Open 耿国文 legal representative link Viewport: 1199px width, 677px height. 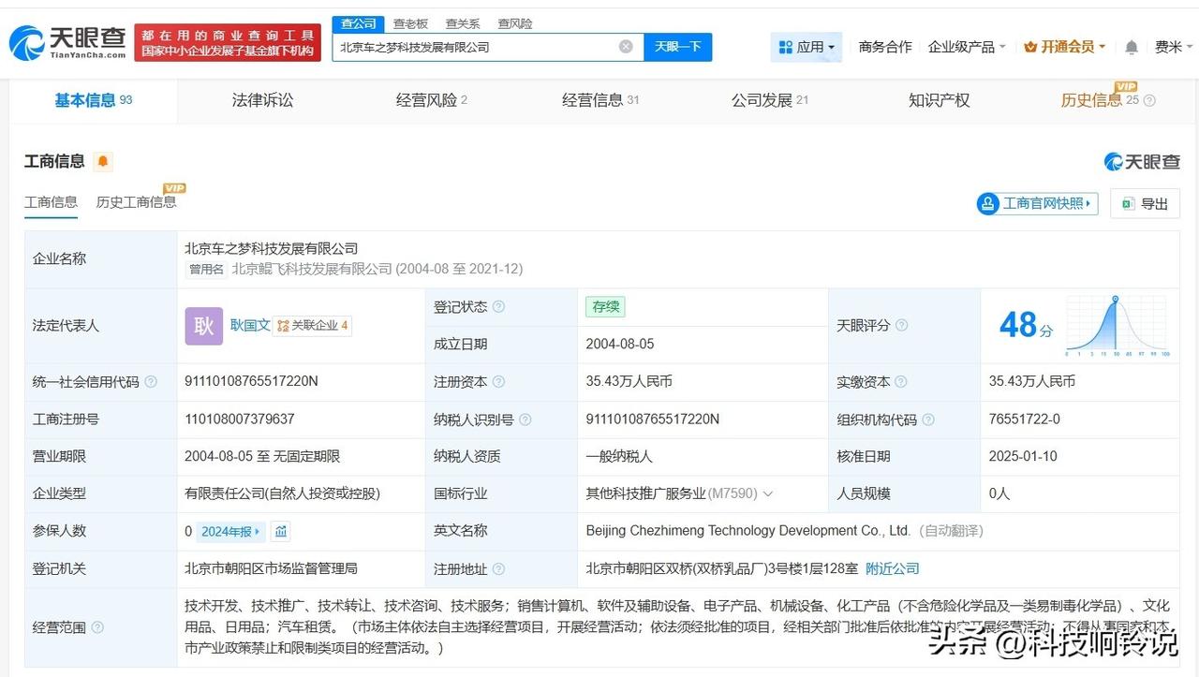(250, 325)
